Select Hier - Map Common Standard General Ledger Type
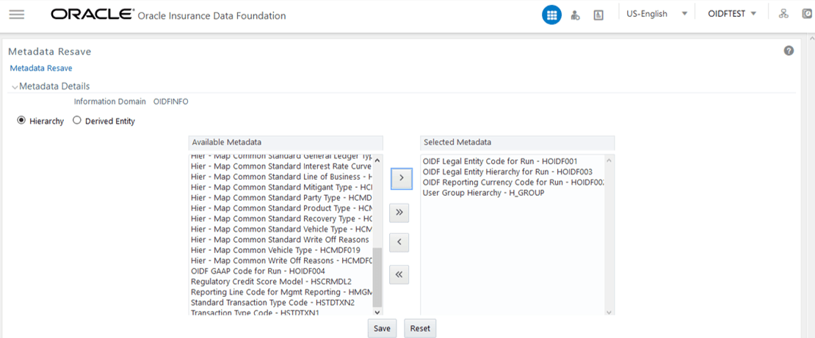 coord(281,158)
